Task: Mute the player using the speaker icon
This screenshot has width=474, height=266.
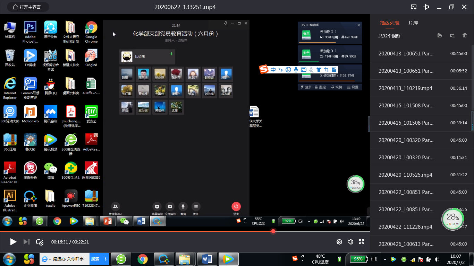Action: click(x=350, y=242)
